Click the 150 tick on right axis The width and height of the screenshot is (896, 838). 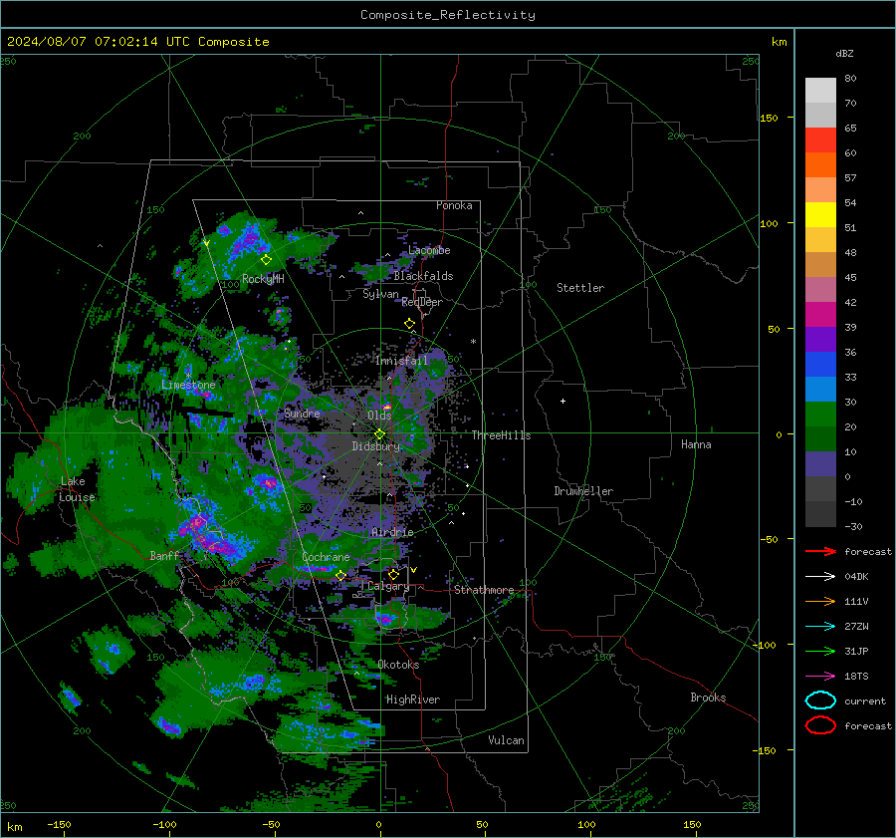point(770,118)
